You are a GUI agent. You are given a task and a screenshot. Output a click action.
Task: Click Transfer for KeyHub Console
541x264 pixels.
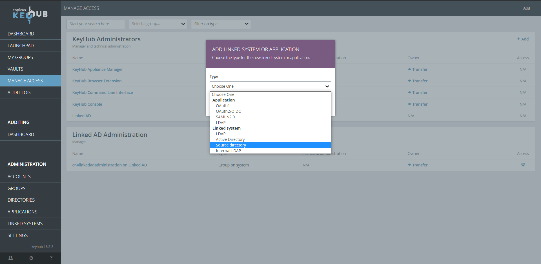[x=418, y=104]
